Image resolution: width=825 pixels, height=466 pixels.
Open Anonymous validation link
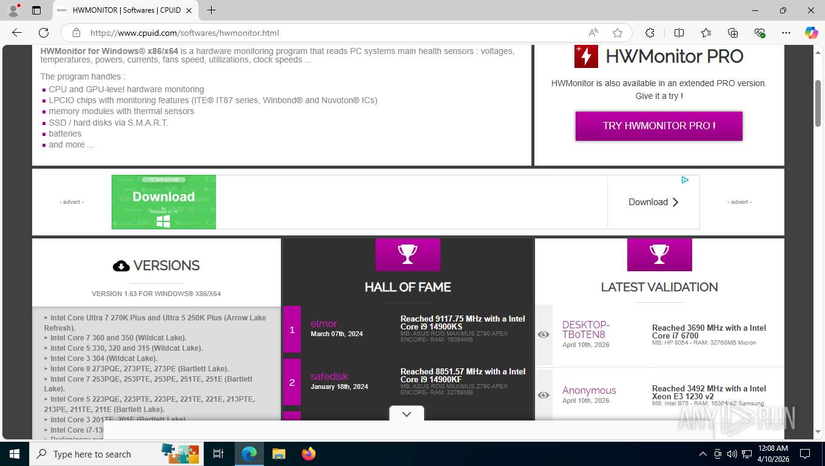pyautogui.click(x=589, y=391)
